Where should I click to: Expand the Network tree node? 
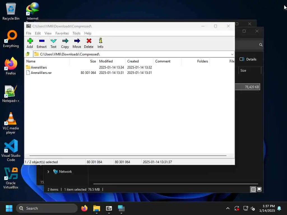click(48, 172)
